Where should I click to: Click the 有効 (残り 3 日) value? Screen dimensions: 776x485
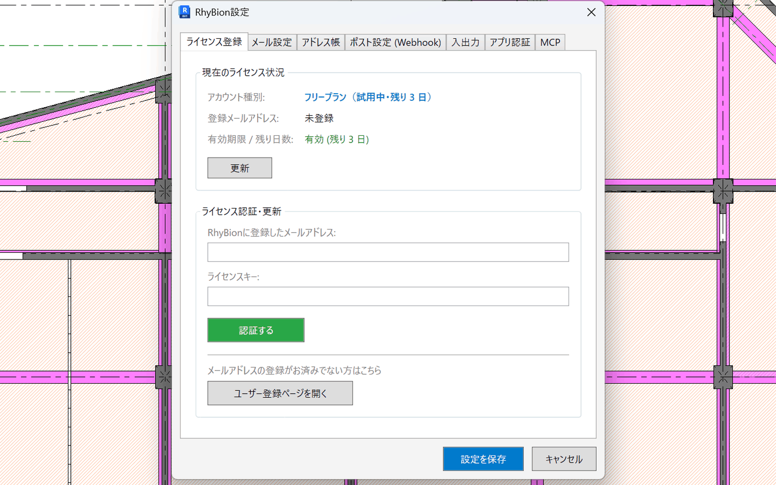click(x=337, y=140)
